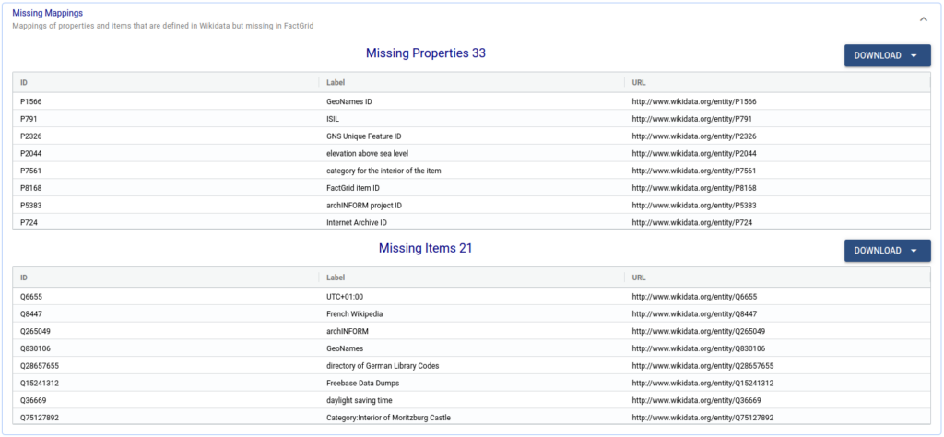Select the GeoNames ID label cell
Screen dimensions: 944x437
click(x=349, y=101)
